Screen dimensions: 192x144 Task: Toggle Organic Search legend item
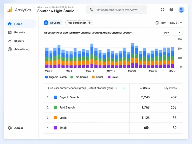(56, 77)
